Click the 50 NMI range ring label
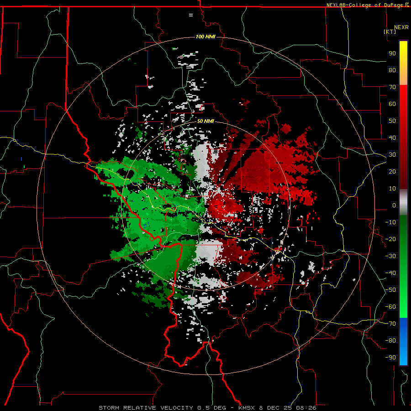Image resolution: width=411 pixels, height=411 pixels. coord(205,121)
